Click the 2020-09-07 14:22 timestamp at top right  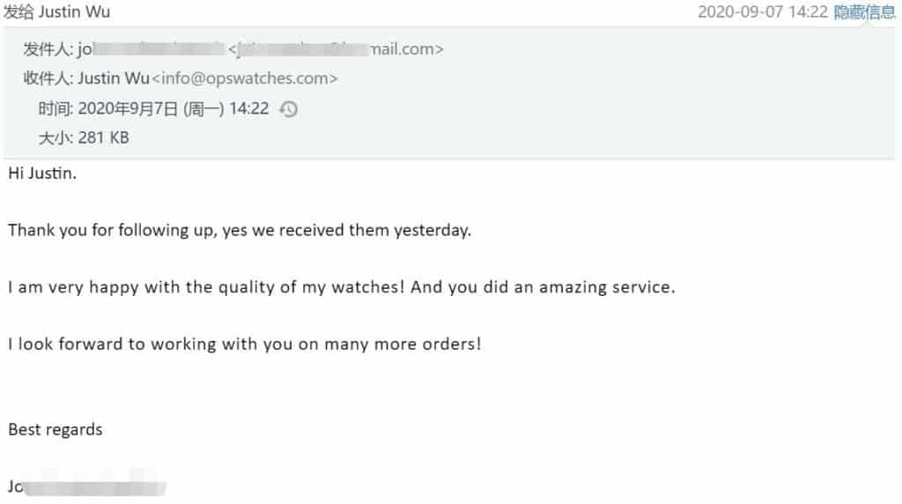[762, 12]
